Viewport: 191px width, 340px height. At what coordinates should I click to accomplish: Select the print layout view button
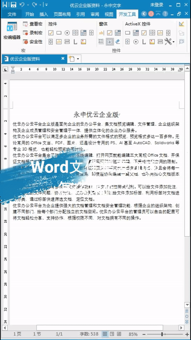coord(105,334)
